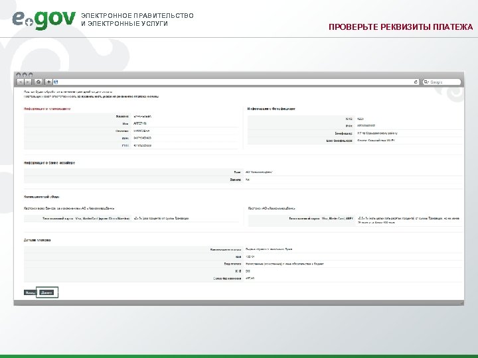Screen dimensions: 478x358
Task: Go forward with the browser forward arrow
Action: pyautogui.click(x=28, y=82)
